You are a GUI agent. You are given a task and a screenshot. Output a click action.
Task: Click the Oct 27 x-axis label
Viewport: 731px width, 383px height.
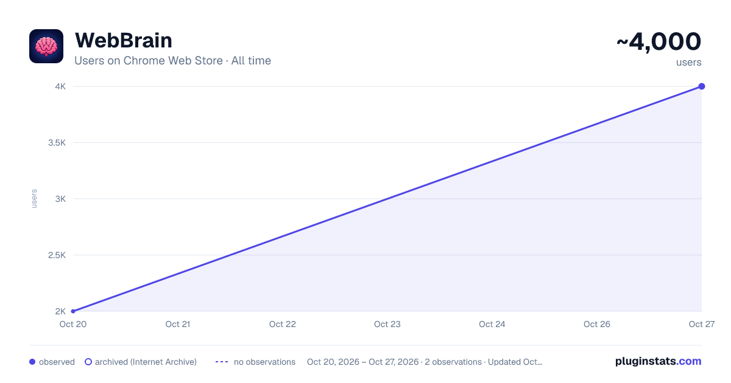tap(702, 324)
